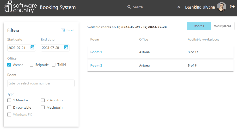Open the End date calendar picker
Viewport: 237px width, 131px height.
click(66, 47)
